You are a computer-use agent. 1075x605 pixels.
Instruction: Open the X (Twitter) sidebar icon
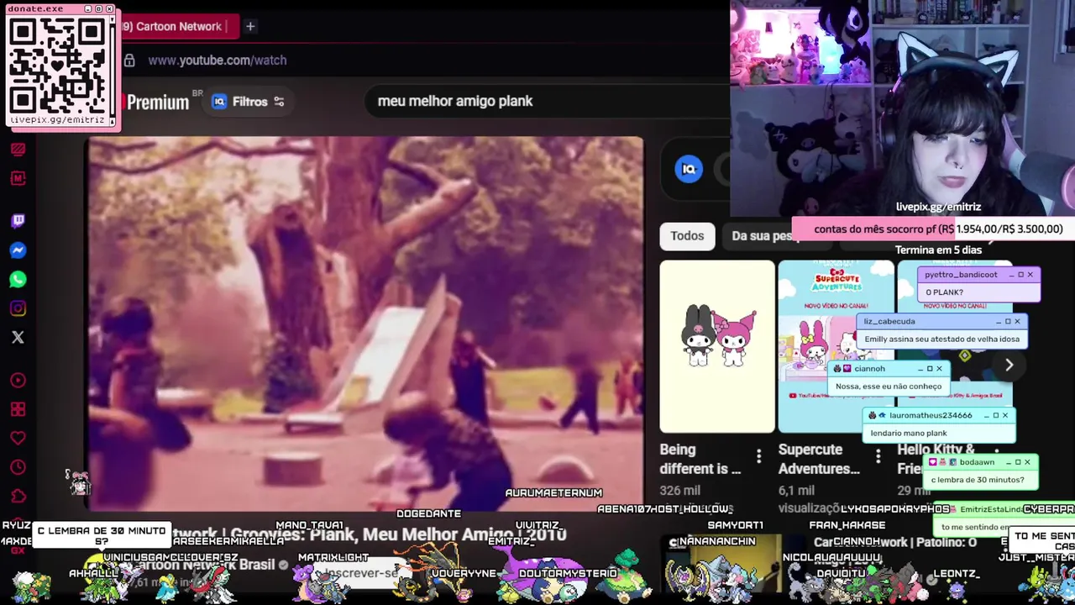18,337
